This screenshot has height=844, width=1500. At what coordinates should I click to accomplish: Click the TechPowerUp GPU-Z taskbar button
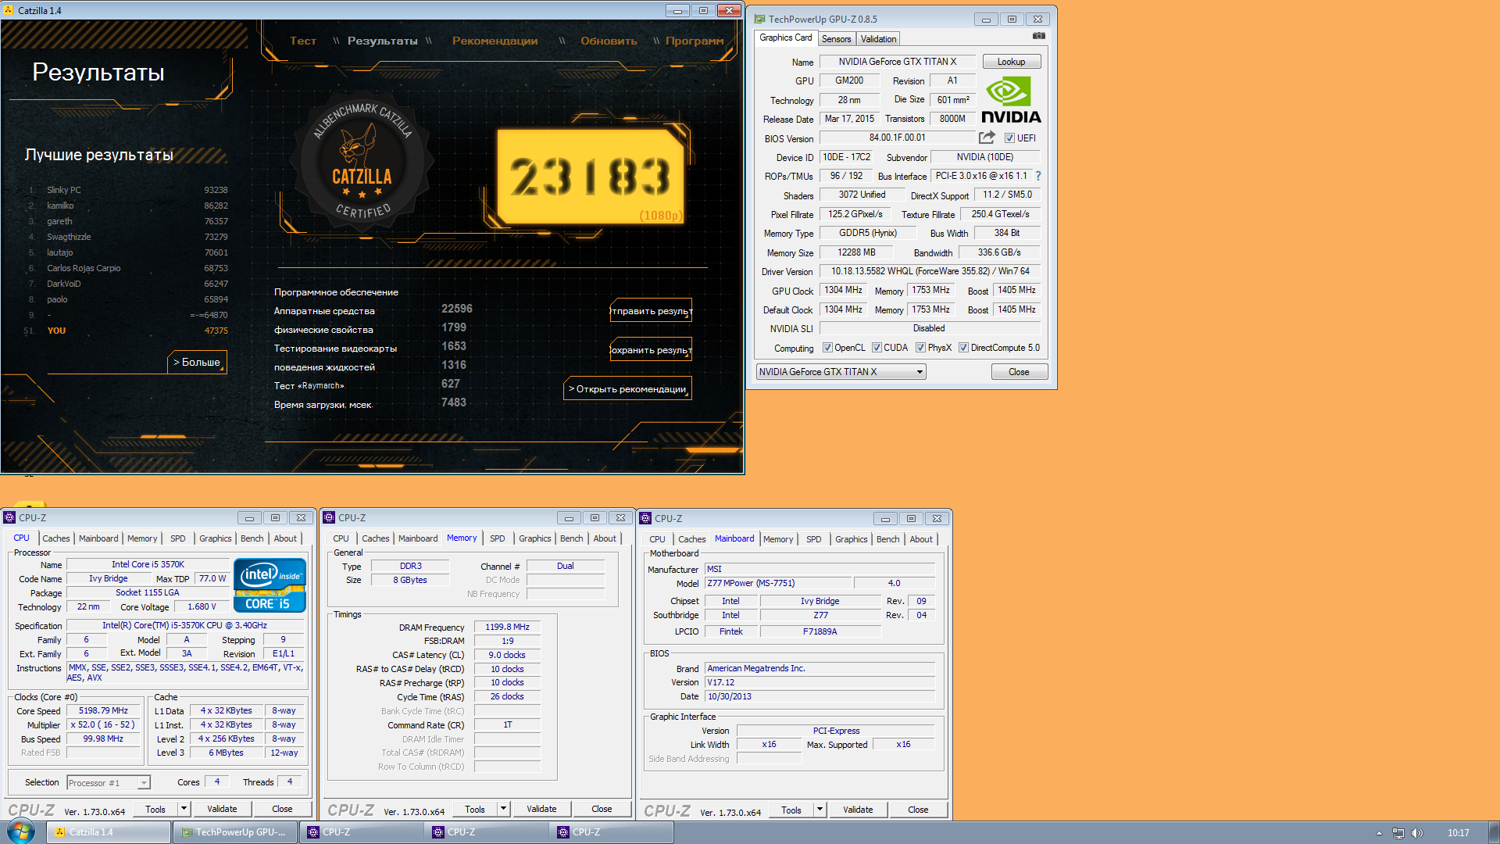[234, 832]
